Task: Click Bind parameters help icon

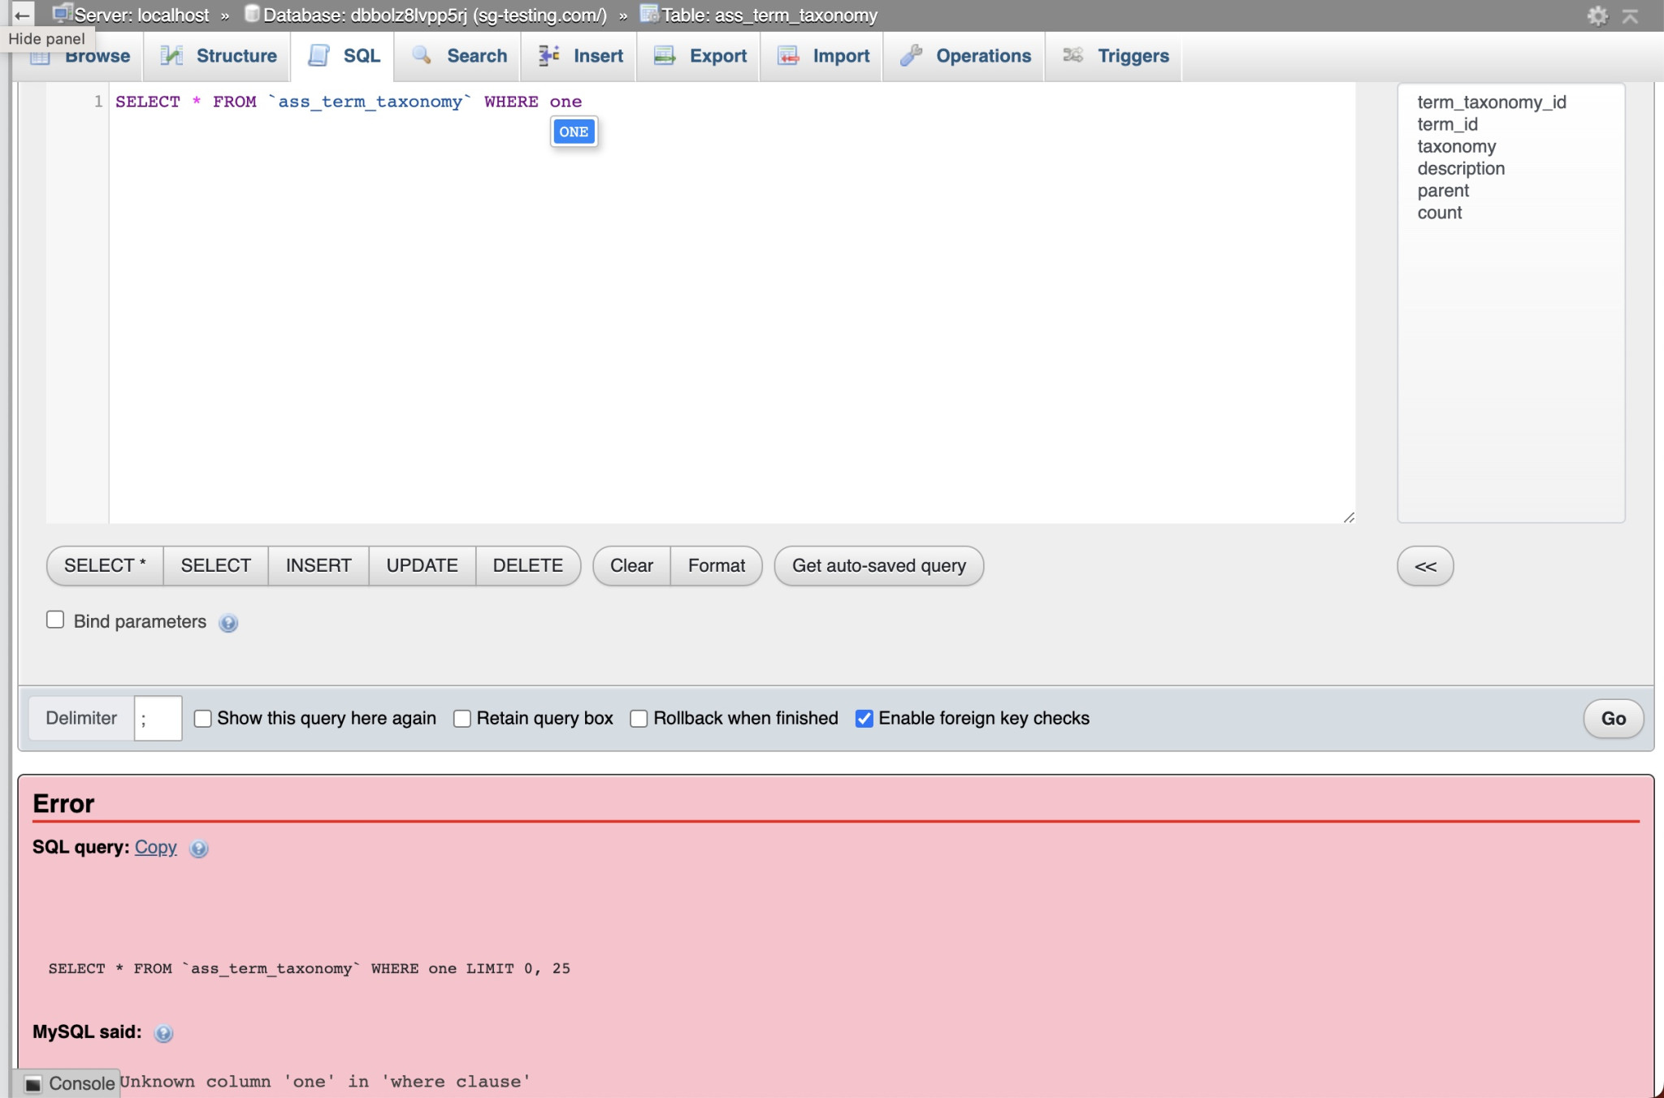Action: pos(228,623)
